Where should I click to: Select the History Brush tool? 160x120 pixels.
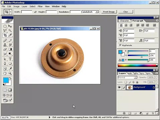pos(10,45)
